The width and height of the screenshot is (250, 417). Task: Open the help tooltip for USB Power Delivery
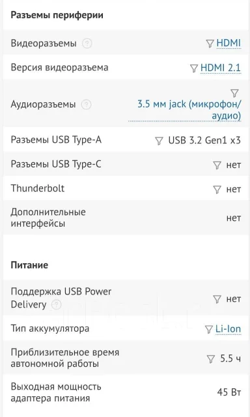(x=56, y=305)
